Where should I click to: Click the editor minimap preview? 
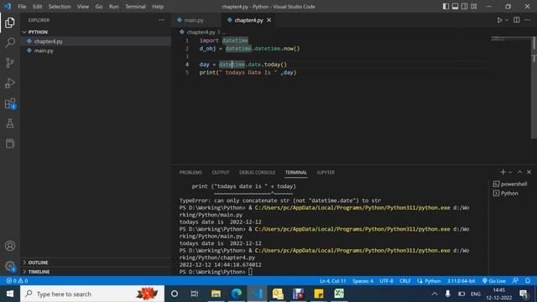click(511, 39)
